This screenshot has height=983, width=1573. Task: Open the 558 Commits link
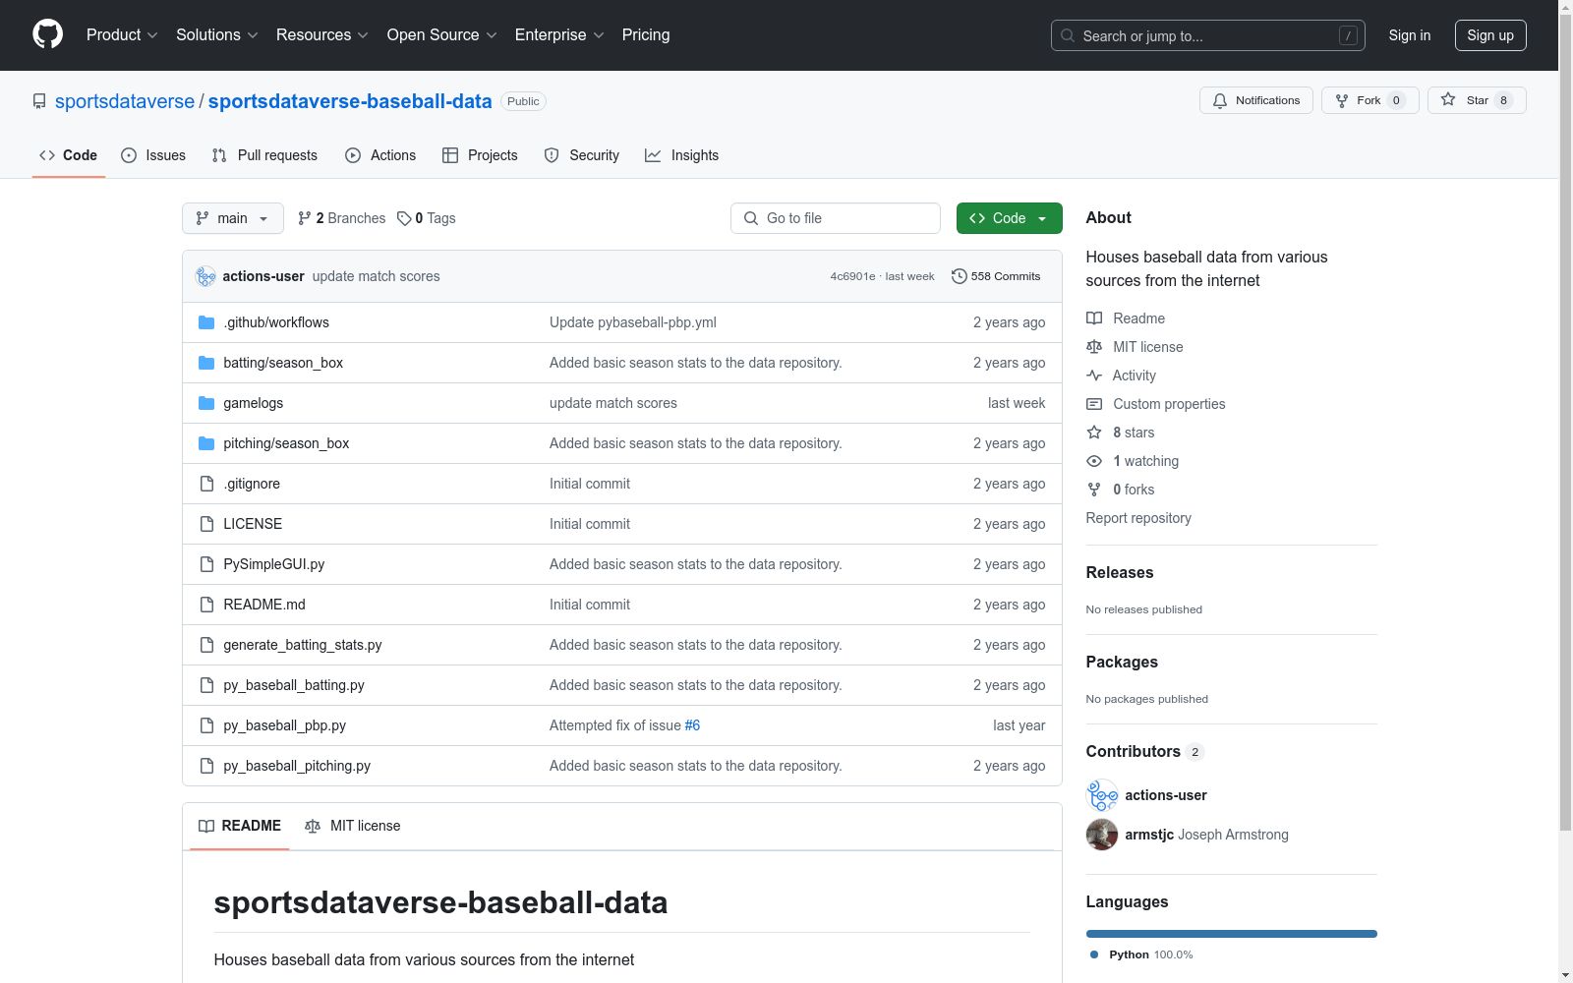coord(996,276)
